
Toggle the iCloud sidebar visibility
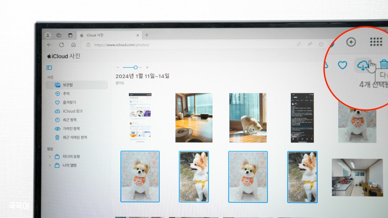coord(49,68)
